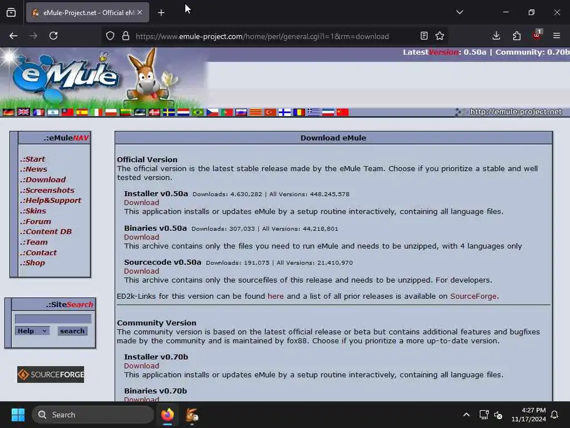Open the Help dropdown in SiteSearch
Screen dimensions: 570x428
32,331
